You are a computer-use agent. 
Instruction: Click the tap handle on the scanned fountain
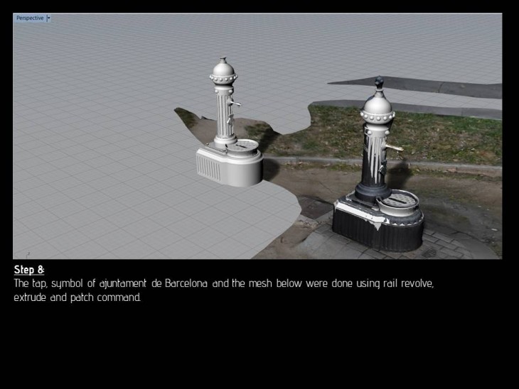click(393, 148)
